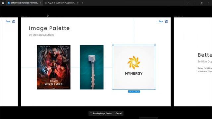Cancel the running Image Palette plugin
The width and height of the screenshot is (212, 119).
119,113
